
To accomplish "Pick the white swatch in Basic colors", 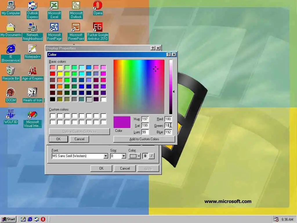I will point(104,99).
